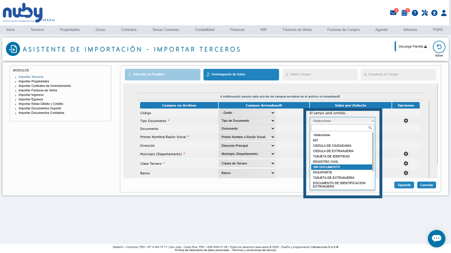451x253 pixels.
Task: Click the Cancelar button
Action: [x=426, y=185]
